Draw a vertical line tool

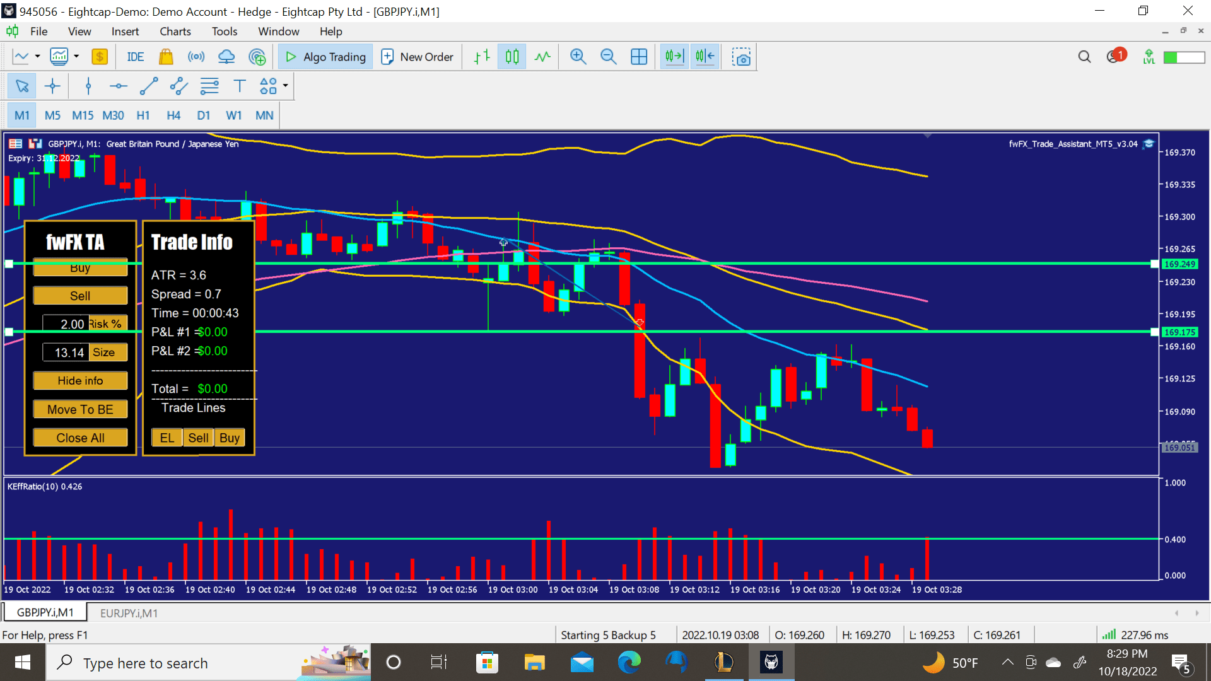(88, 86)
